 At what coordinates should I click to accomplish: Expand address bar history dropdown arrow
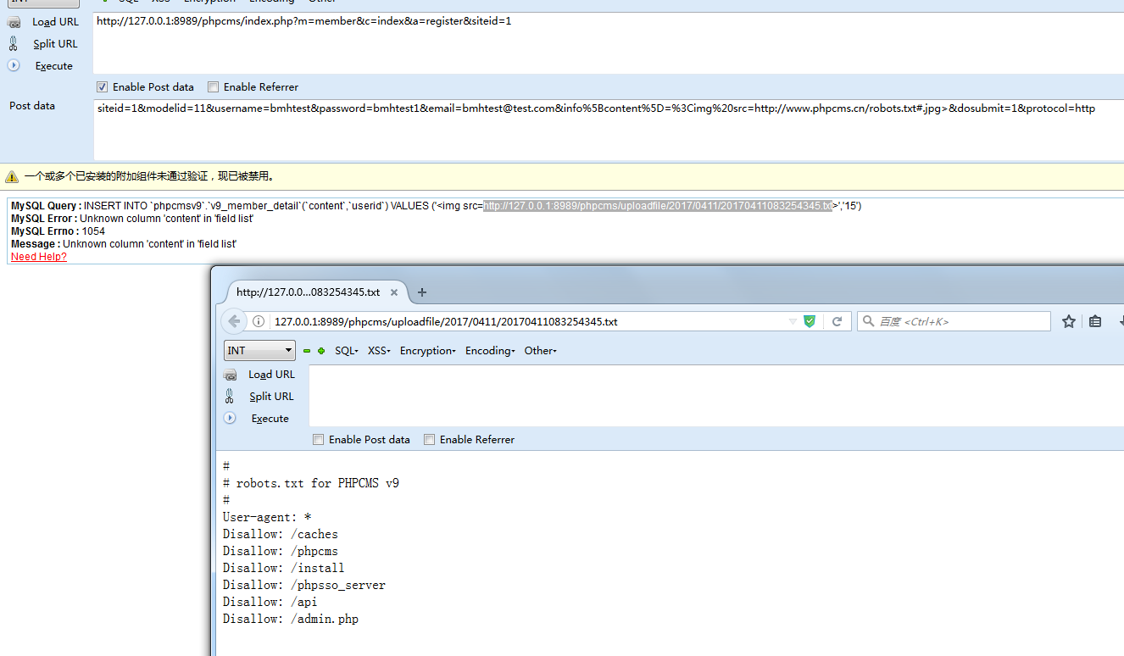click(793, 322)
